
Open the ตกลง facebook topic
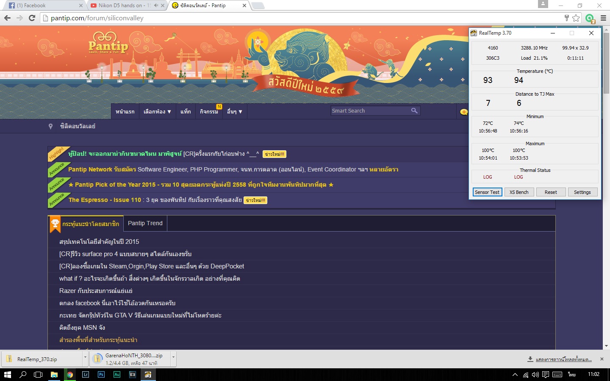click(117, 303)
